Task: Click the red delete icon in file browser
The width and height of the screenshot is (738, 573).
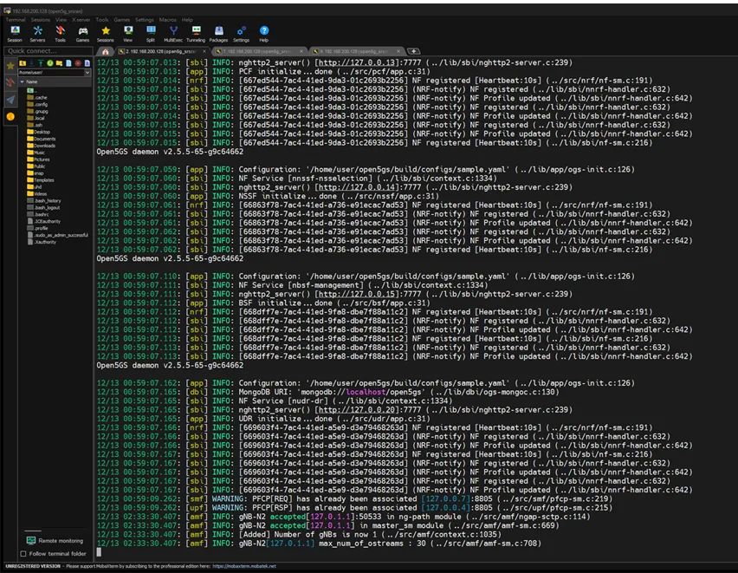Action: (78, 63)
